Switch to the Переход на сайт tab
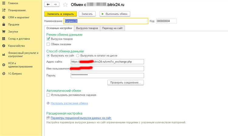Image resolution: width=228 pixels, height=136 pixels. click(x=112, y=28)
